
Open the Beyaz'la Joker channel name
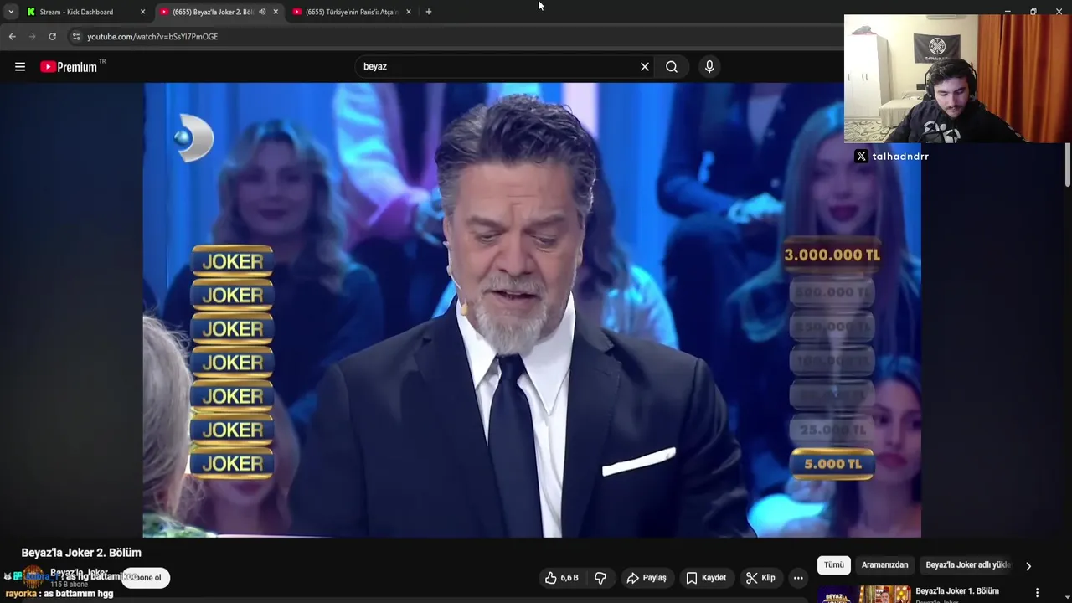pos(79,573)
